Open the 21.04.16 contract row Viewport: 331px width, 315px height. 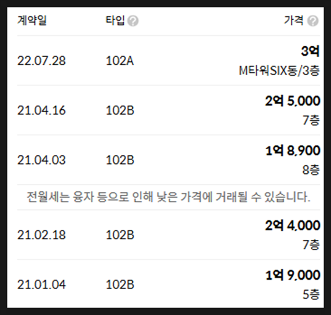click(168, 110)
